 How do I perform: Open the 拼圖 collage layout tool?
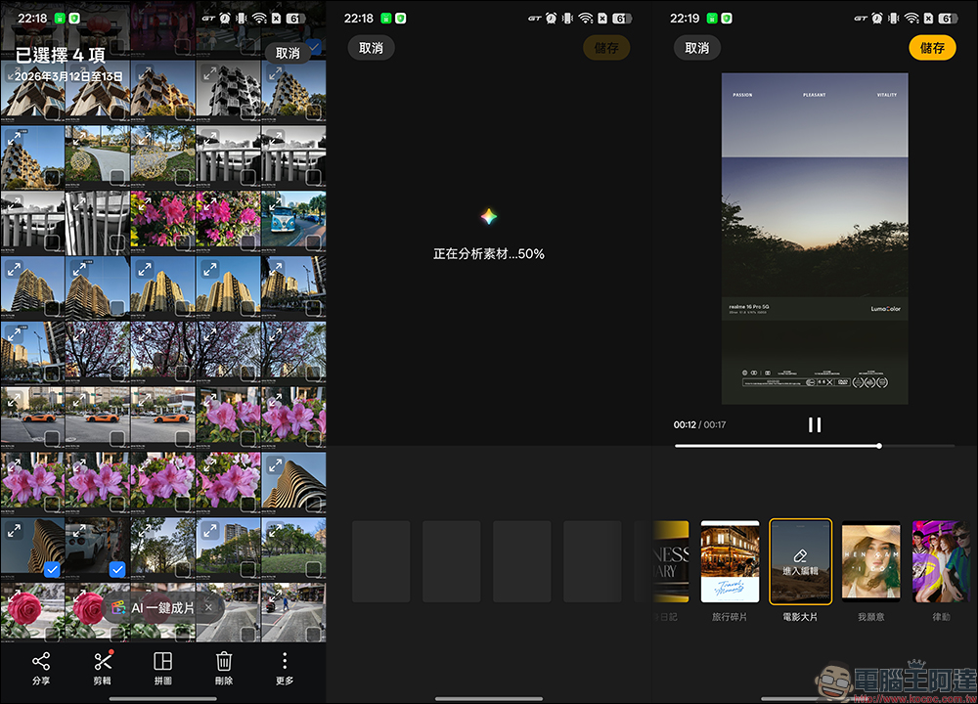[x=162, y=662]
